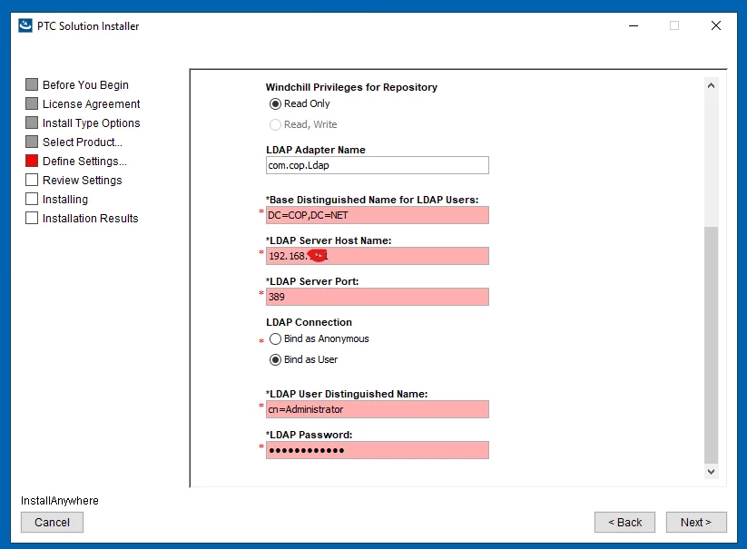Choose Bind as Anonymous connection
The height and width of the screenshot is (549, 747).
coord(275,339)
